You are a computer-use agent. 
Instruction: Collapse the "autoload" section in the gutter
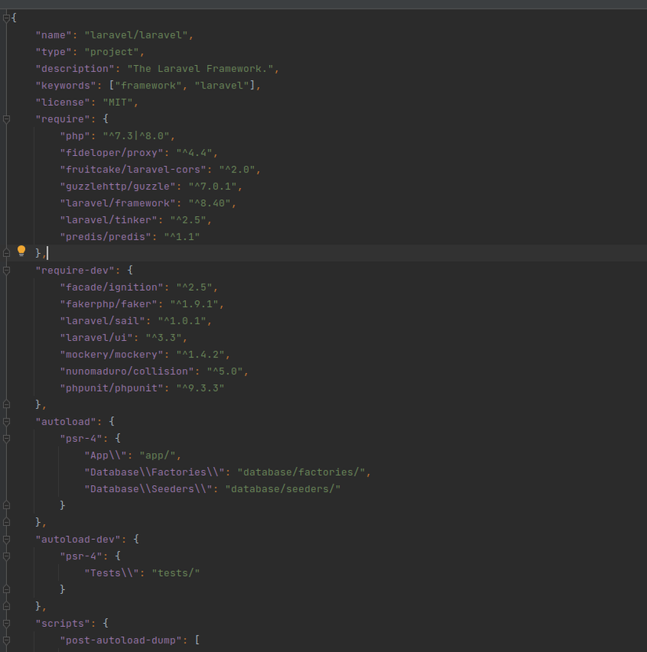pos(6,421)
